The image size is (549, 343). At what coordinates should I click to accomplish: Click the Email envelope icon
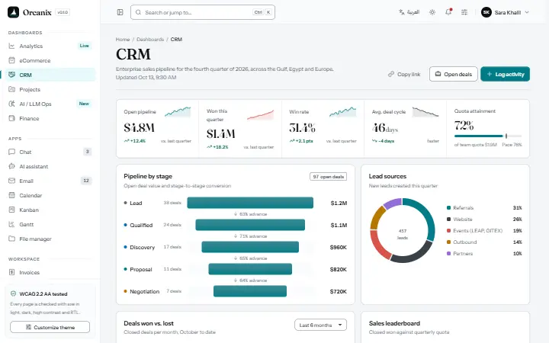[11, 181]
